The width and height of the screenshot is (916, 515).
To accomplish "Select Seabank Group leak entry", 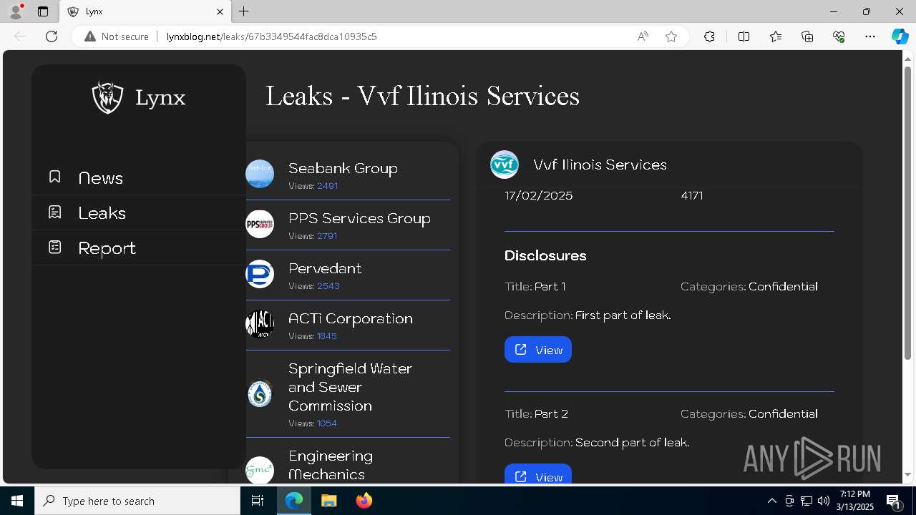I will click(x=348, y=175).
